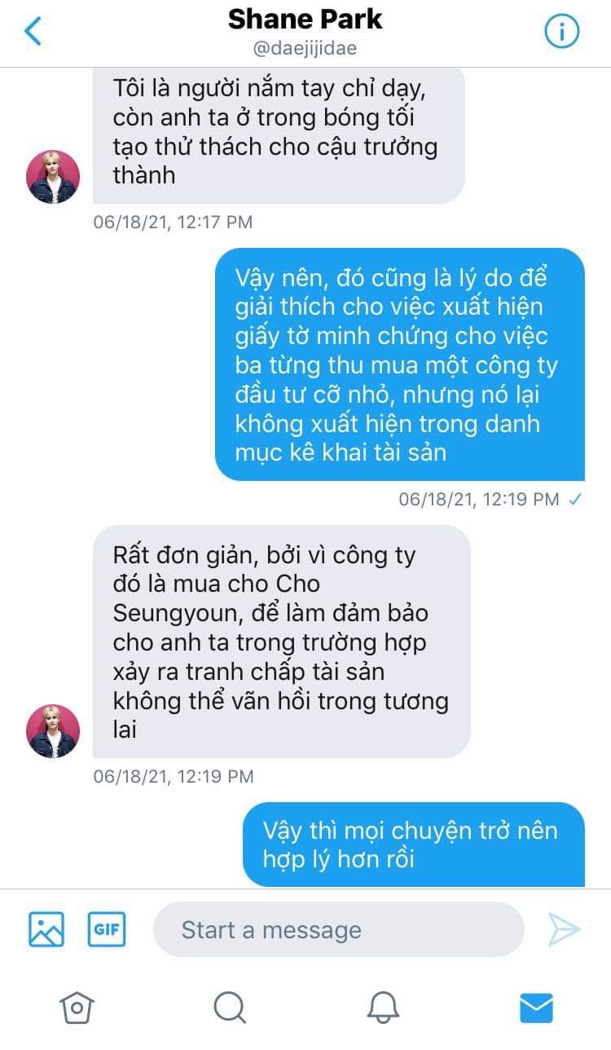Screen dimensions: 611x1050
Task: Open conversation info circle icon
Action: 561,31
